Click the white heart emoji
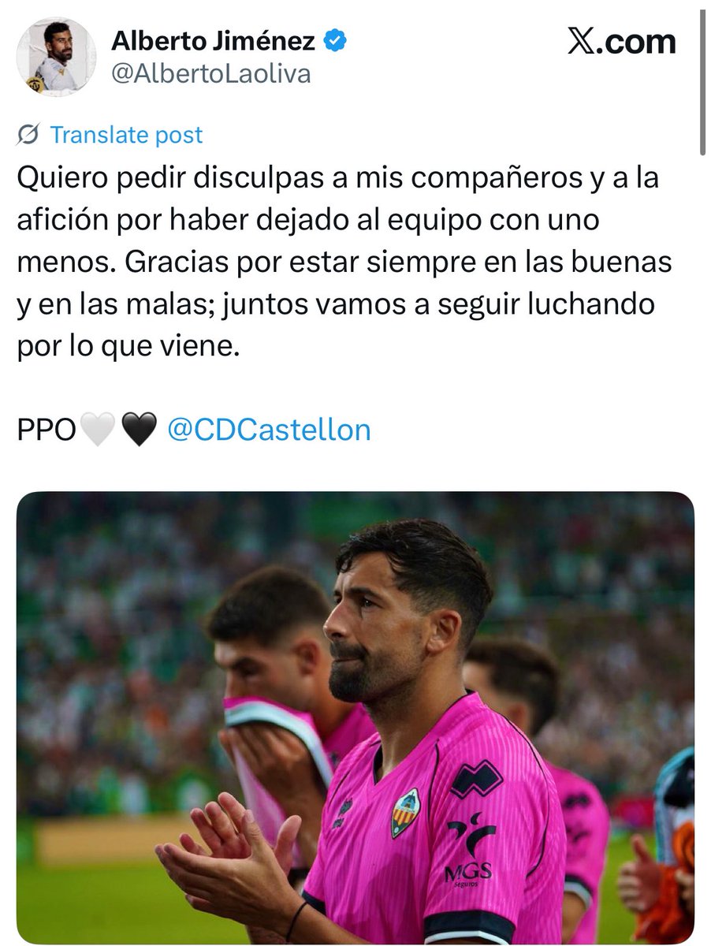The image size is (711, 946). pyautogui.click(x=99, y=430)
